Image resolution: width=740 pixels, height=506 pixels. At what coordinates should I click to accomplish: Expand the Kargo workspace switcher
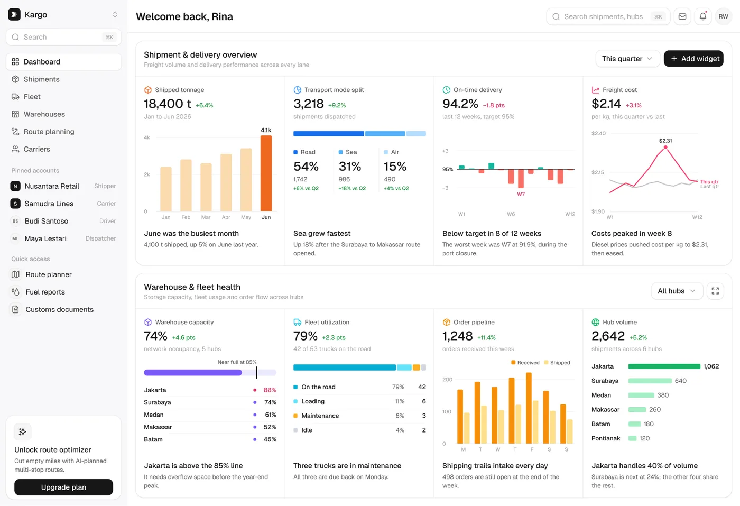tap(115, 14)
